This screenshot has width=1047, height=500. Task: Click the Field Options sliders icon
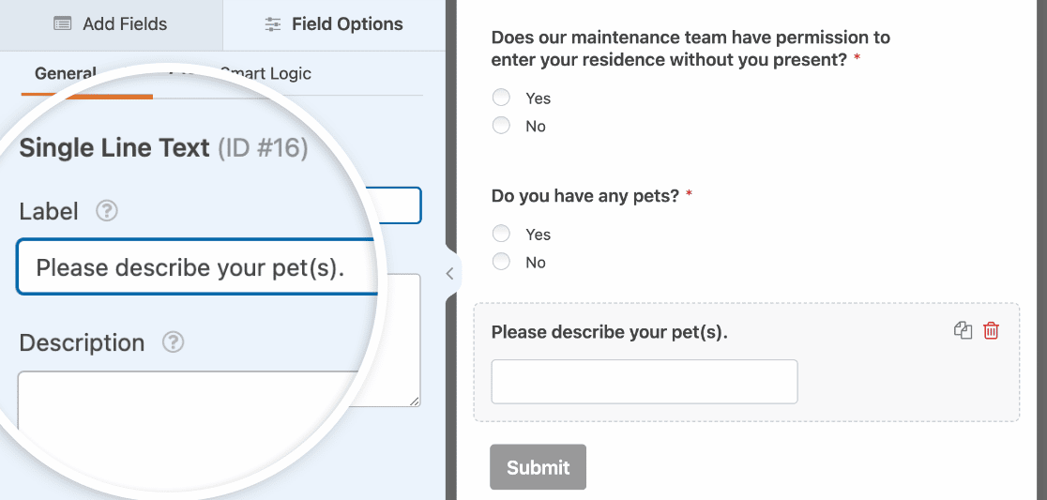point(272,24)
